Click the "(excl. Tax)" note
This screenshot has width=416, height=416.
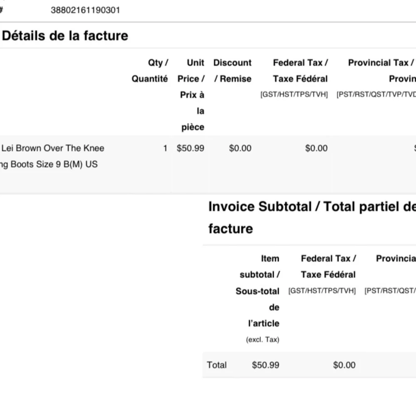tap(262, 339)
